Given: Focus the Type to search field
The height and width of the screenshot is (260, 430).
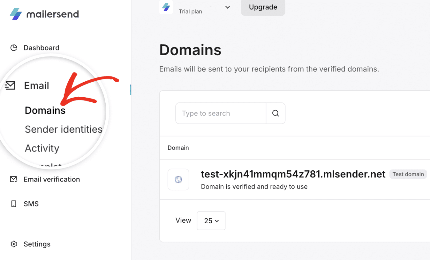Looking at the screenshot, I should pyautogui.click(x=221, y=113).
